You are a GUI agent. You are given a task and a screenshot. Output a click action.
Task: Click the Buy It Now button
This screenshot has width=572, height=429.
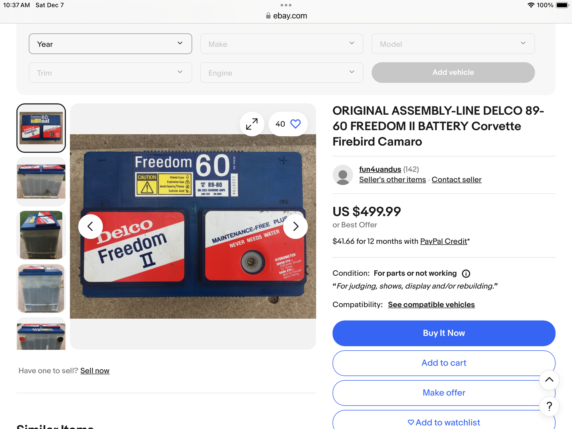pyautogui.click(x=444, y=333)
